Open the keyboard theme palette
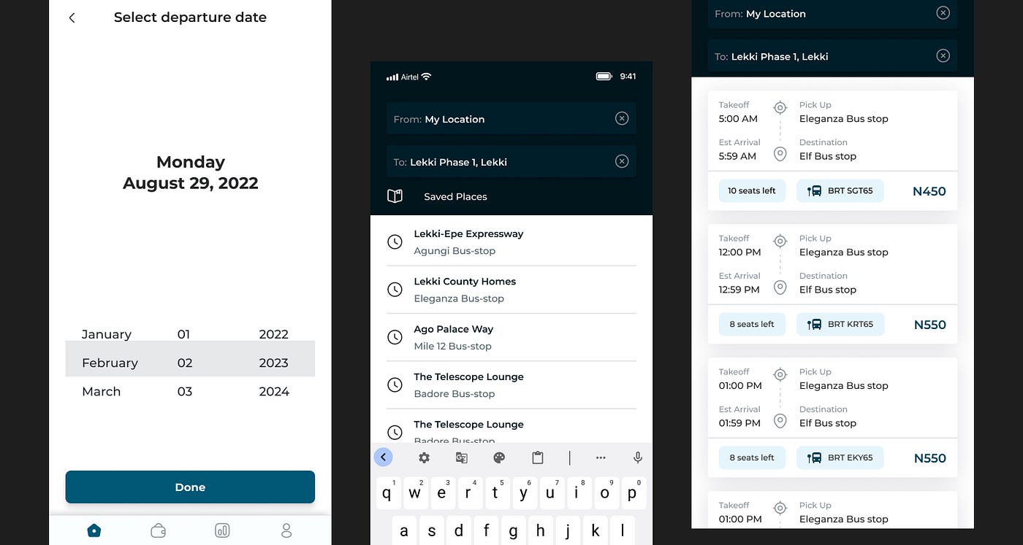The width and height of the screenshot is (1023, 545). (x=499, y=457)
